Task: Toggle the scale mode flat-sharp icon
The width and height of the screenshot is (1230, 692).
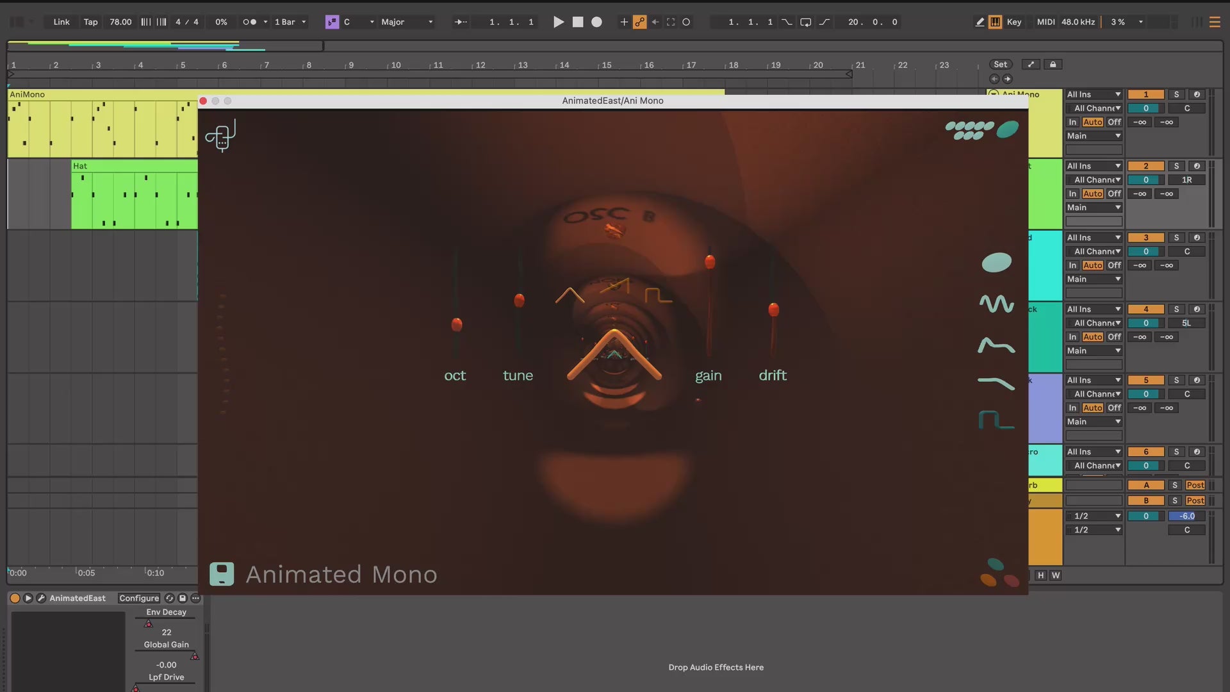Action: [332, 22]
